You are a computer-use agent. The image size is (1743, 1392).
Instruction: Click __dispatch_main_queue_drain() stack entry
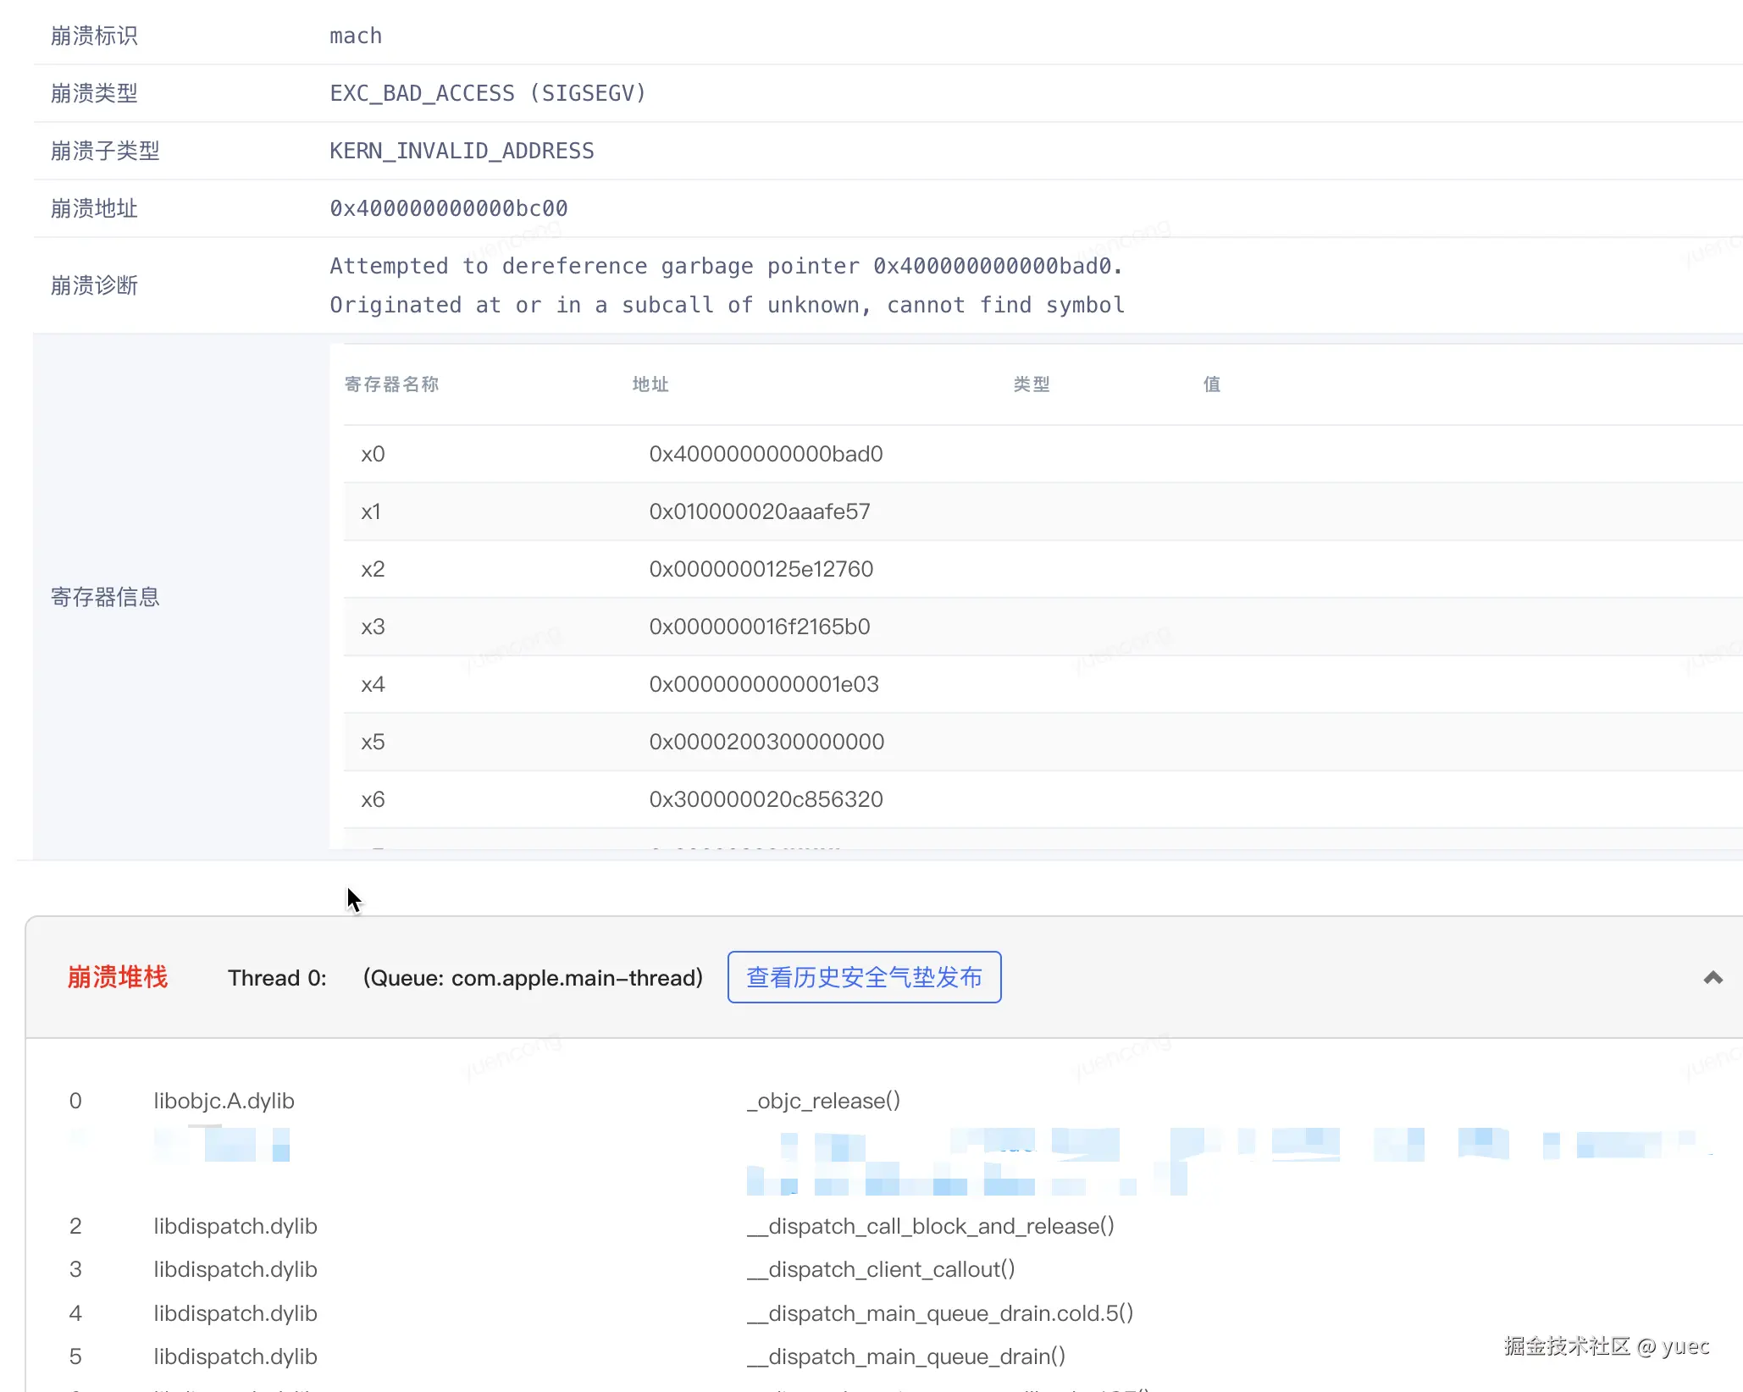pos(906,1356)
